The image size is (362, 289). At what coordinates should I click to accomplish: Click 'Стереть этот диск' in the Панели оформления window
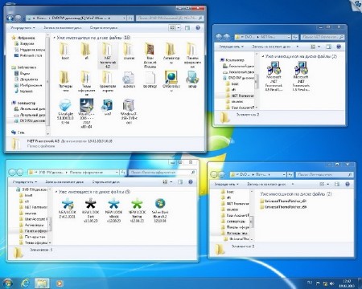click(x=105, y=182)
